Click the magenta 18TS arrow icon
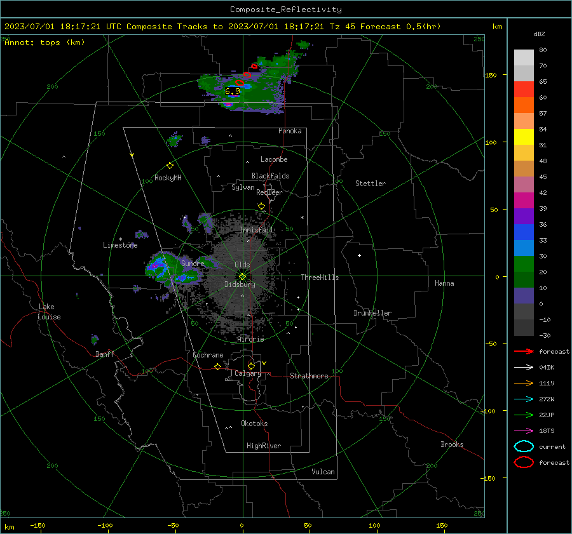The width and height of the screenshot is (572, 534). click(x=524, y=431)
